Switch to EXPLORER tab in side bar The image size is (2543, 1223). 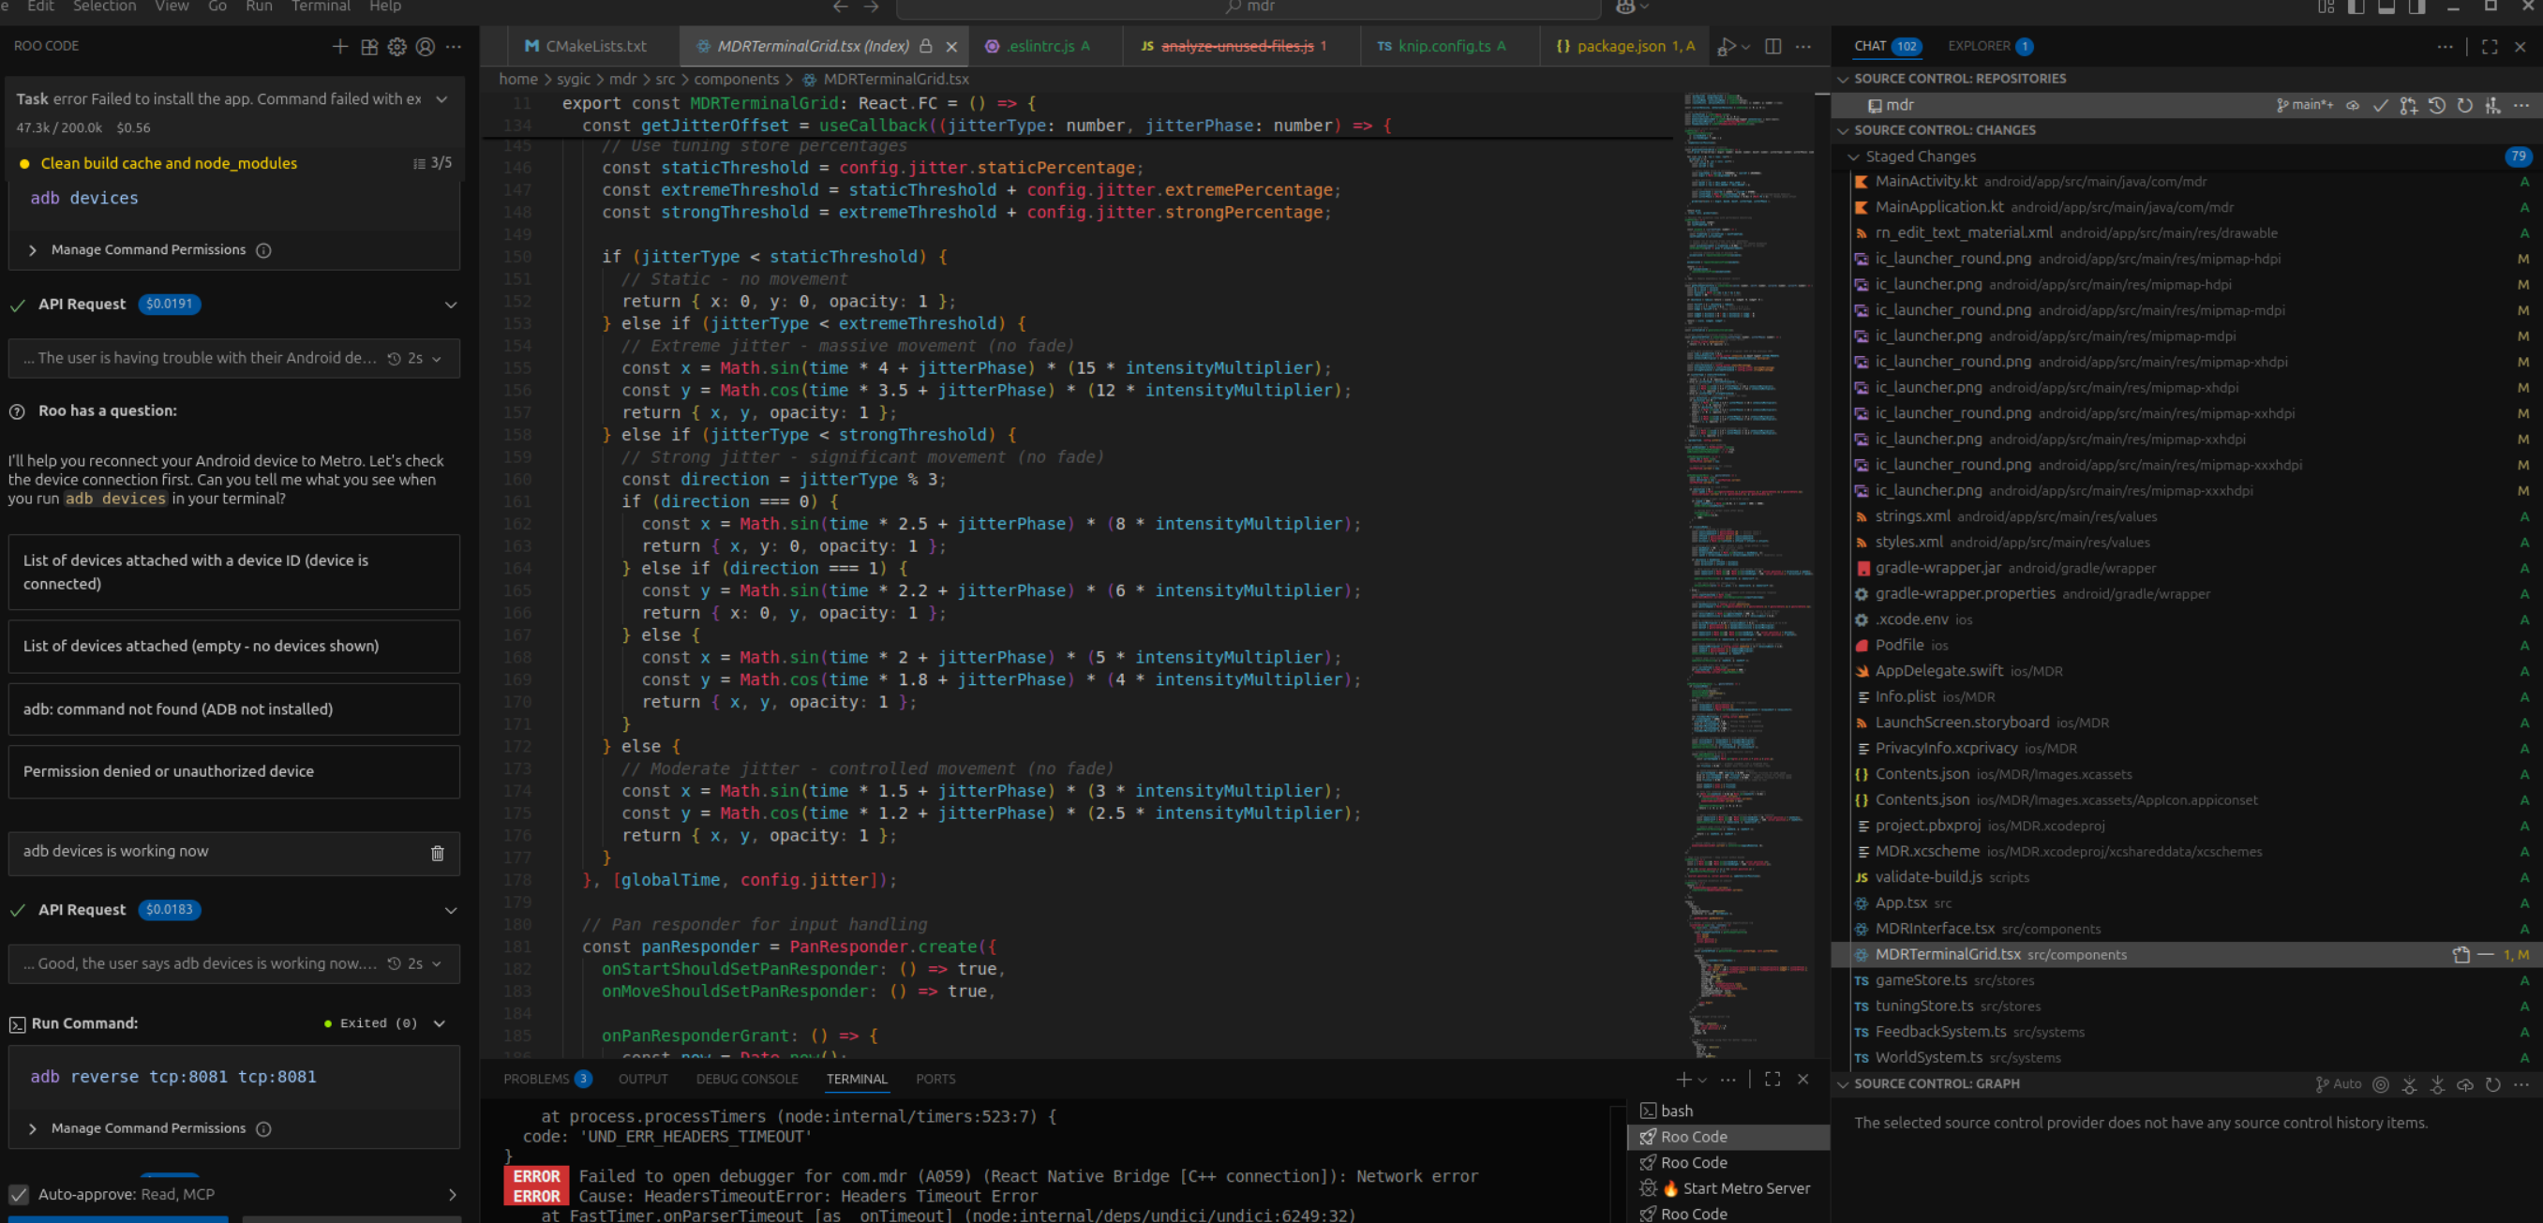[x=1989, y=47]
